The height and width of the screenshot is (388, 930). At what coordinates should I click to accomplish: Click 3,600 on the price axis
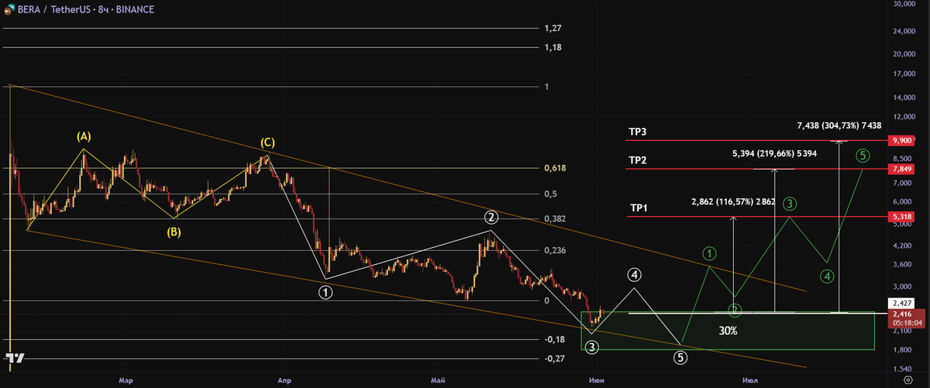(x=902, y=264)
